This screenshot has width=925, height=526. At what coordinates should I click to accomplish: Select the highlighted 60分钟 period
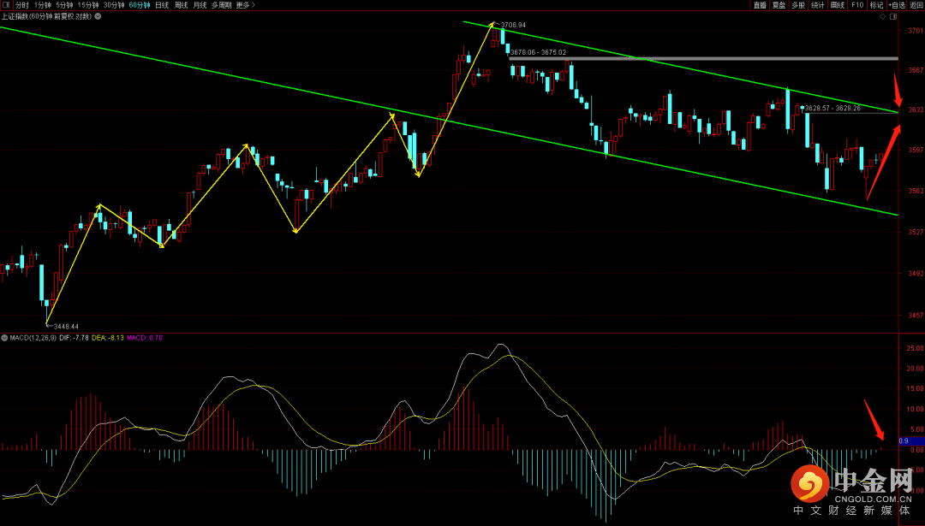140,5
